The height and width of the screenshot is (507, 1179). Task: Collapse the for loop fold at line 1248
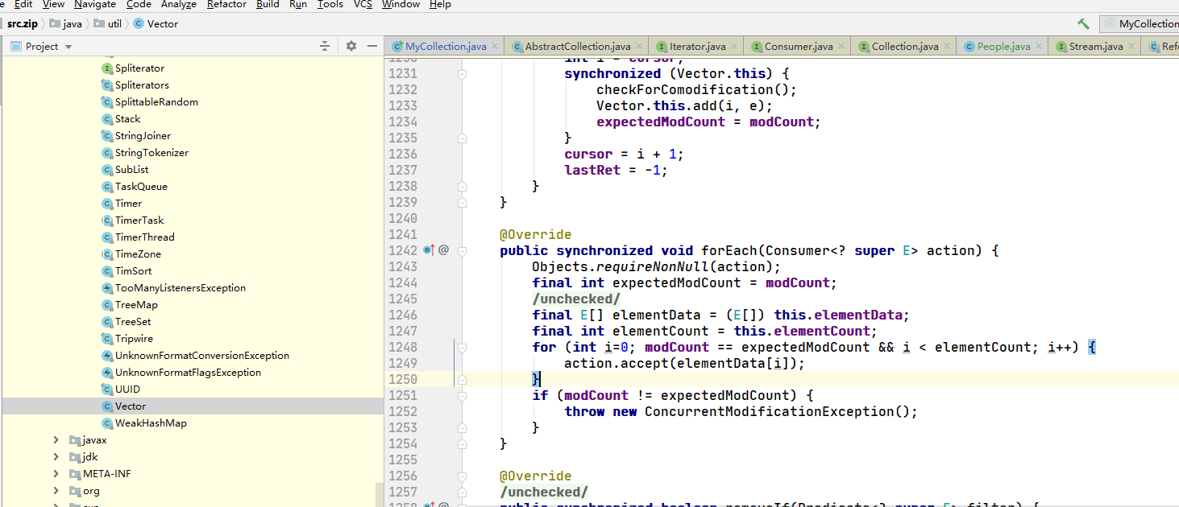463,347
